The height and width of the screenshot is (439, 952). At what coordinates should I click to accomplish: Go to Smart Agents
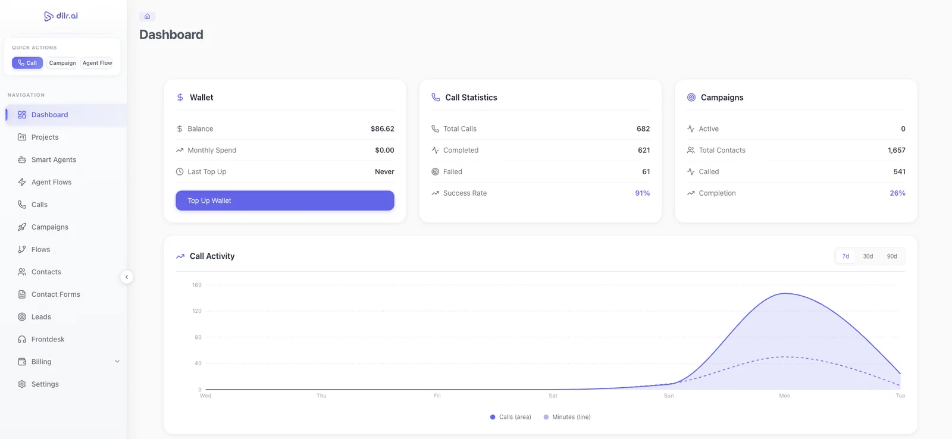point(66,160)
